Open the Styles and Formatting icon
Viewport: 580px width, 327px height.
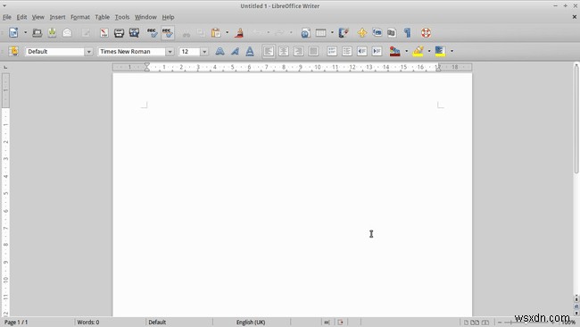coord(14,51)
